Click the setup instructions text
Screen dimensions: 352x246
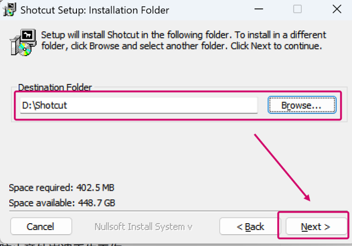pyautogui.click(x=183, y=40)
